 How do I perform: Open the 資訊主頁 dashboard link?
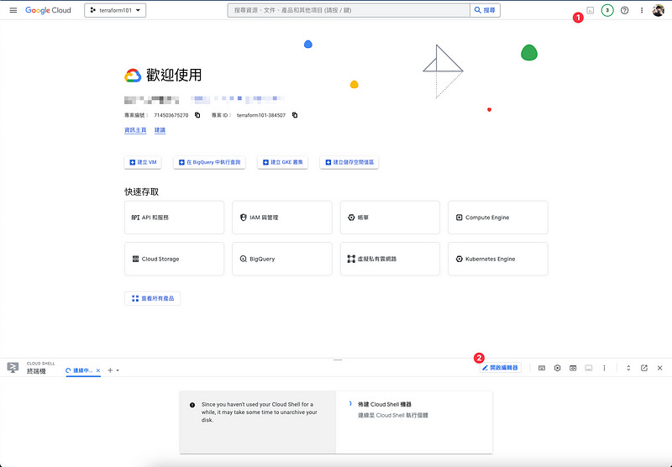(135, 130)
